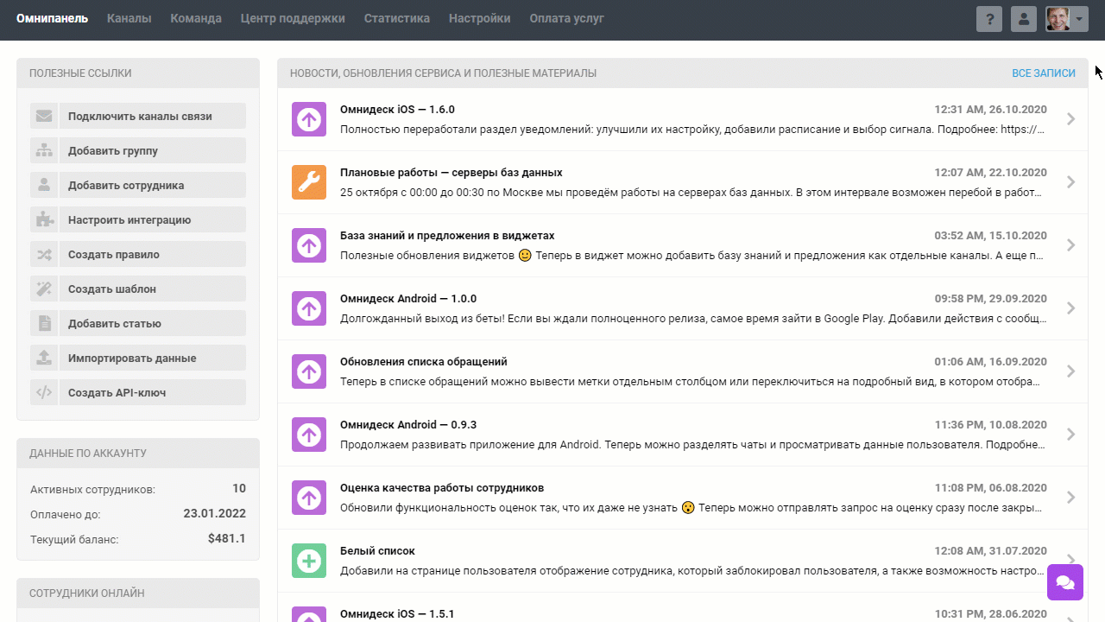The image size is (1105, 622).
Task: Click the code brackets icon beside Создать API-ключ
Action: tap(44, 392)
